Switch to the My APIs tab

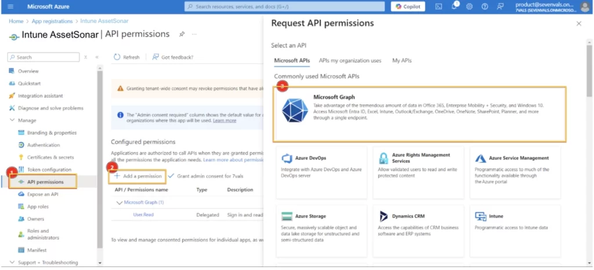pos(401,60)
